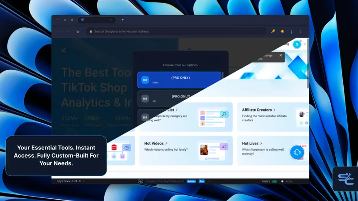
Task: Click the reload page icon
Action: tap(77, 31)
